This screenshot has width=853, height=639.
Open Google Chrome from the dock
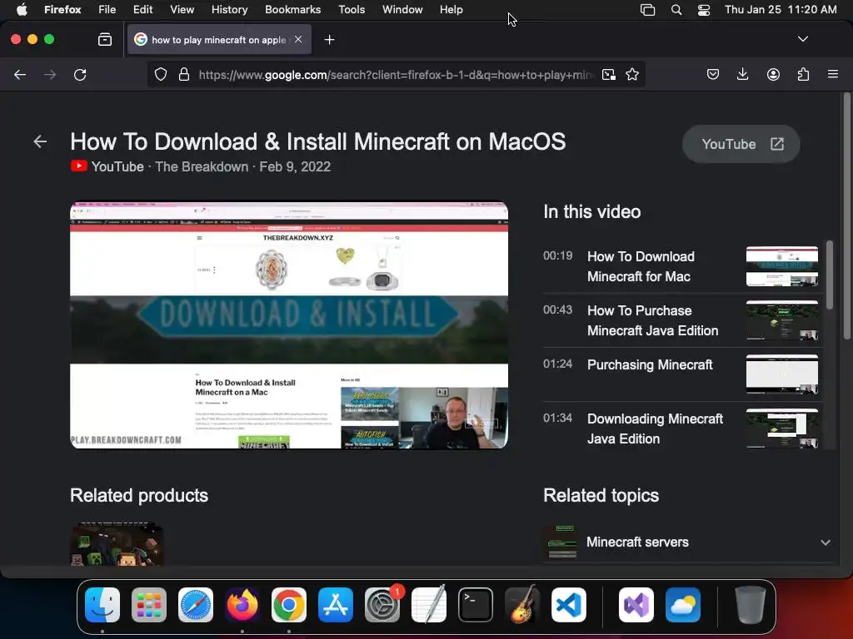pos(289,605)
